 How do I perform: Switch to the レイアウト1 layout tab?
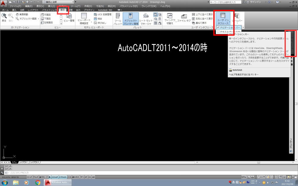23,162
